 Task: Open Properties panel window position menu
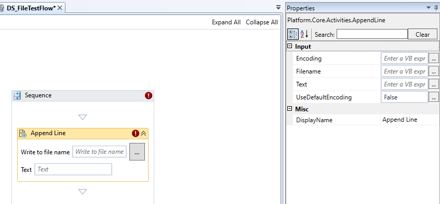coord(428,8)
